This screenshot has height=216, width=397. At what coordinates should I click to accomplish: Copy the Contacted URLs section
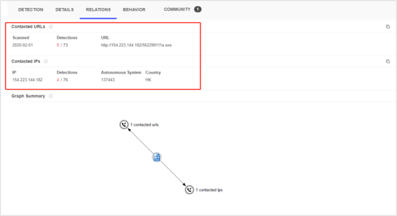388,27
